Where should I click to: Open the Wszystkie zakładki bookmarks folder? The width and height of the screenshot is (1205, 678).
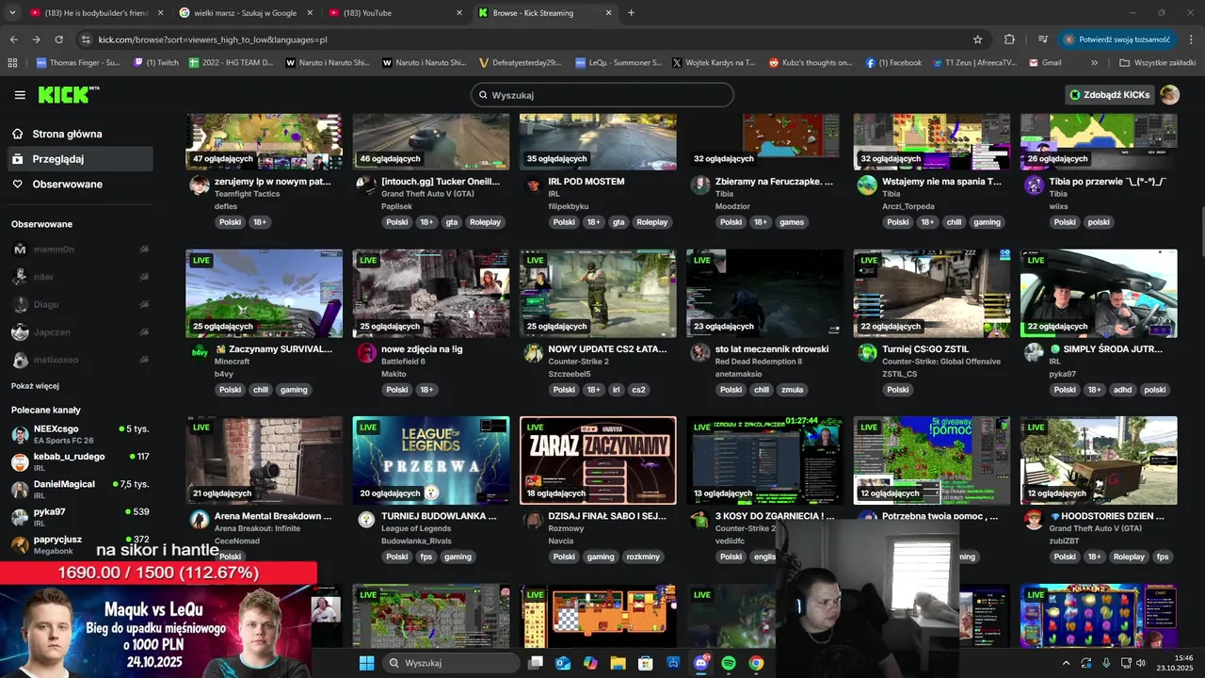coord(1158,63)
